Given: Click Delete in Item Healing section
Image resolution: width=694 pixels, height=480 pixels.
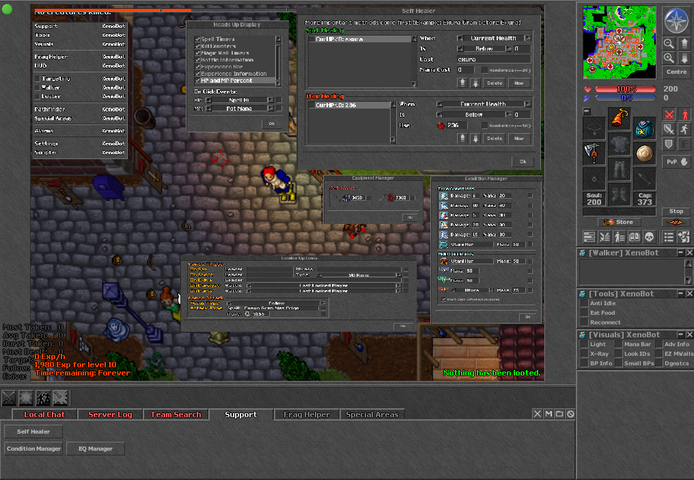Looking at the screenshot, I should [x=495, y=139].
